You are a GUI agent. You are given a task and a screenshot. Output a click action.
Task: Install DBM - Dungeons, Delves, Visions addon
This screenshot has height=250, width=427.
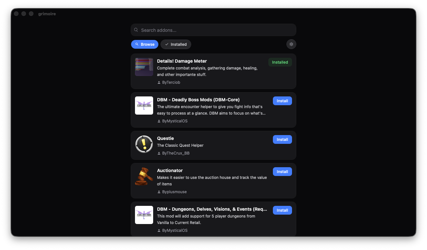[282, 210]
